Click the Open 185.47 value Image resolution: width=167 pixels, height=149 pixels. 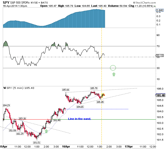coord(48,6)
